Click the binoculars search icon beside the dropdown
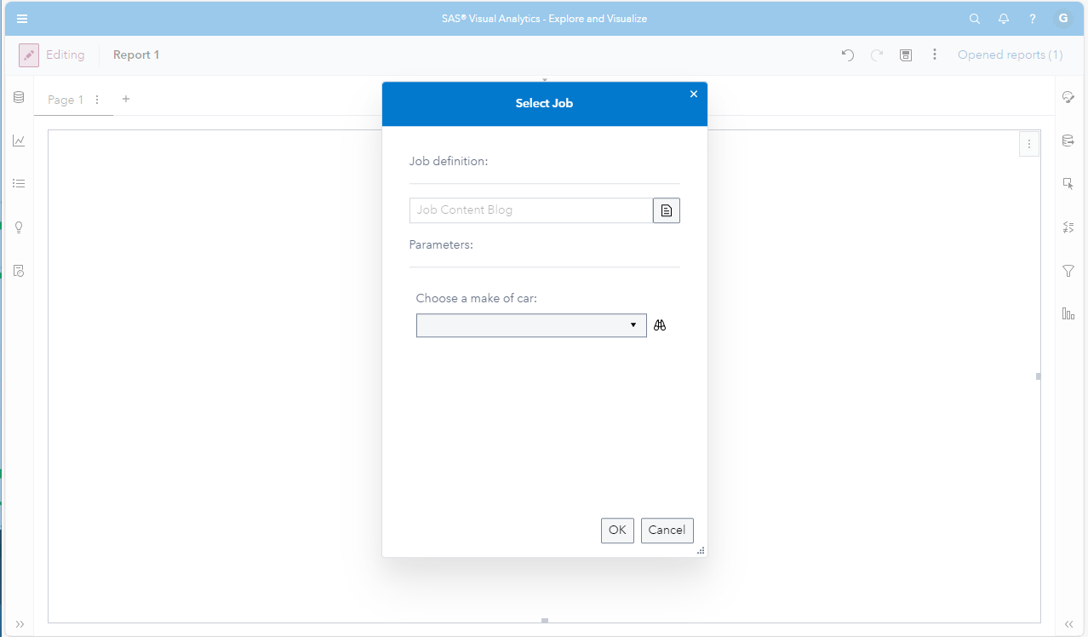1088x637 pixels. point(660,324)
